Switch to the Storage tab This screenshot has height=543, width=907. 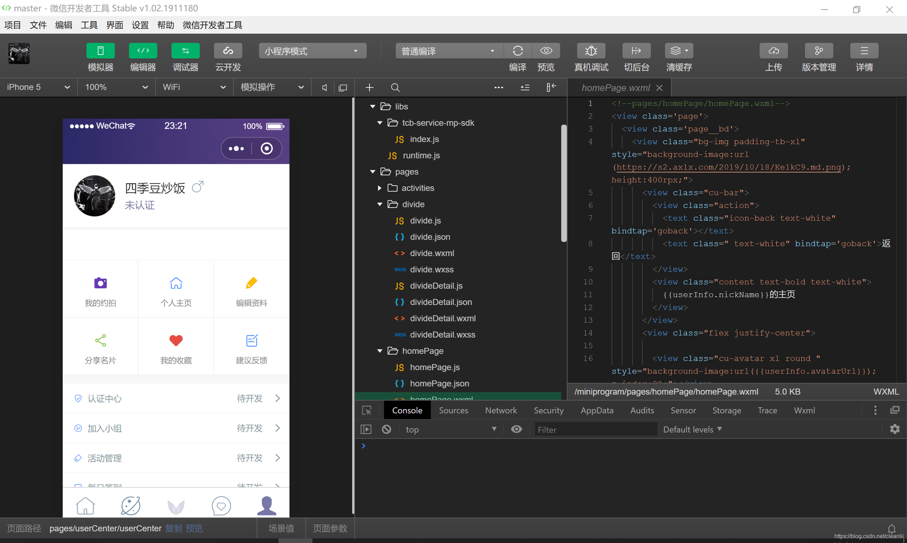tap(727, 411)
